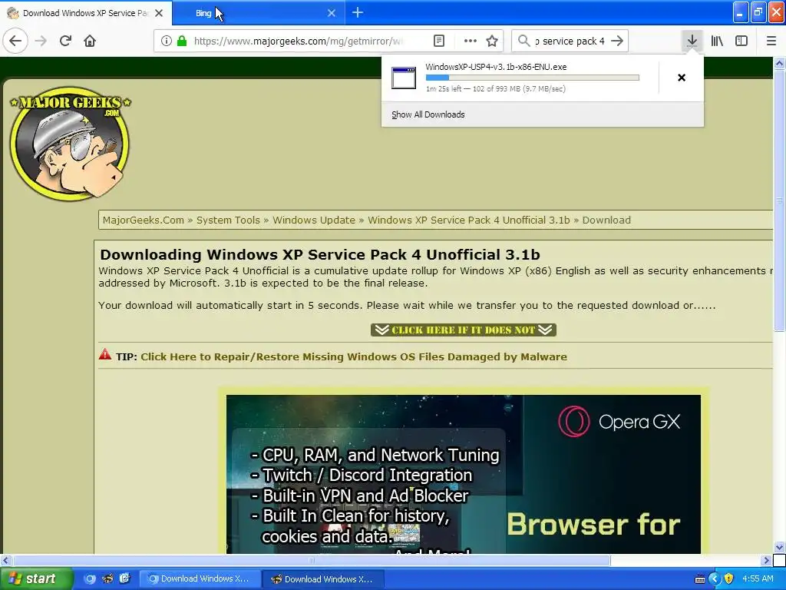Click the keyboard tray icon
Image resolution: width=786 pixels, height=590 pixels.
click(700, 579)
